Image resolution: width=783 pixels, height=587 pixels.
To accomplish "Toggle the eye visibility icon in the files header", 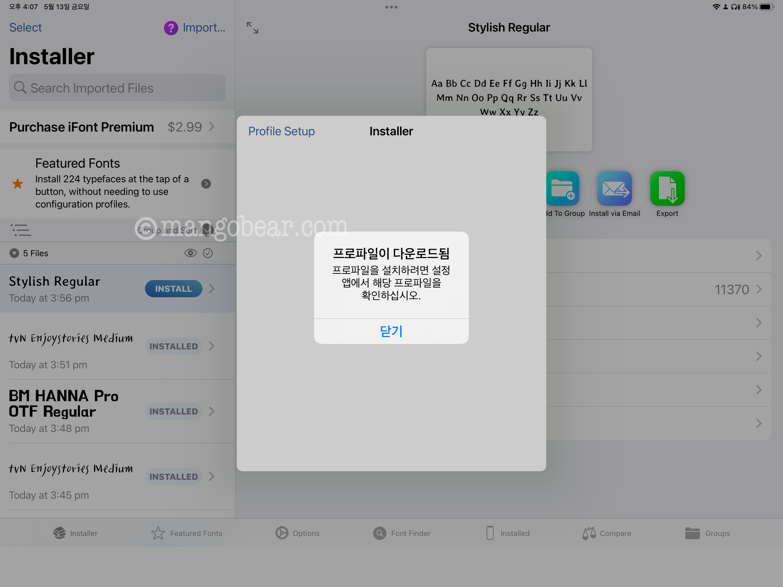I will 190,253.
